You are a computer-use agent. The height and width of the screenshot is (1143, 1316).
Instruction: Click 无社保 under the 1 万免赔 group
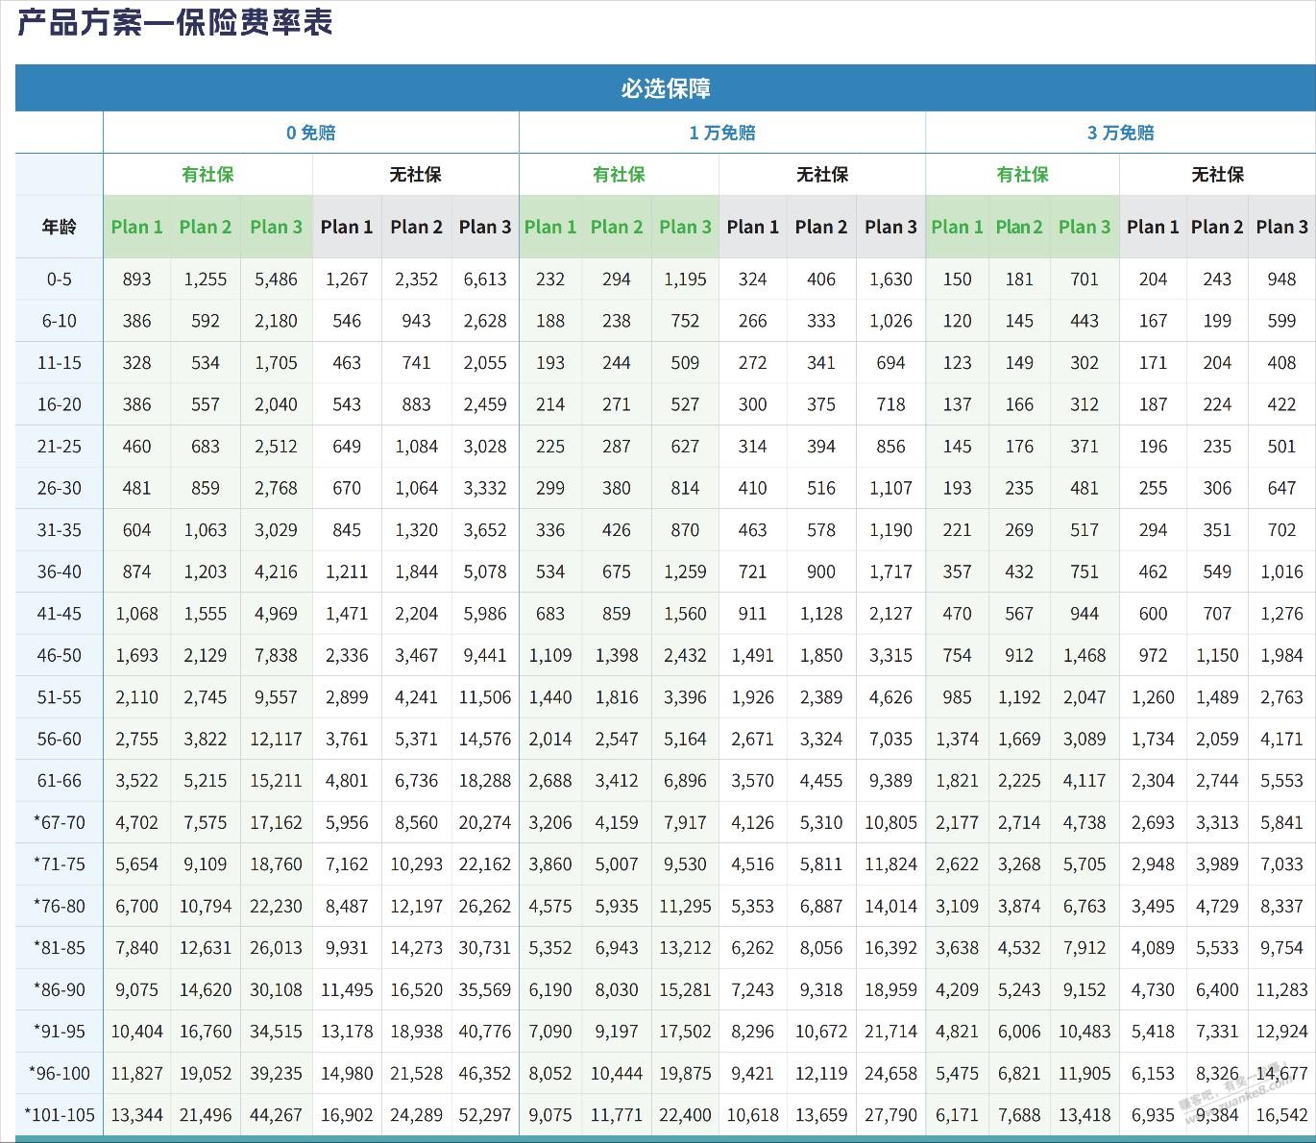(x=822, y=174)
